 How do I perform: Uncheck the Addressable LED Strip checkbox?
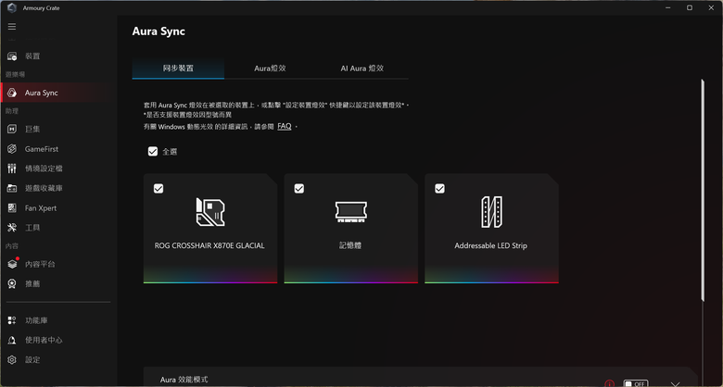click(440, 189)
